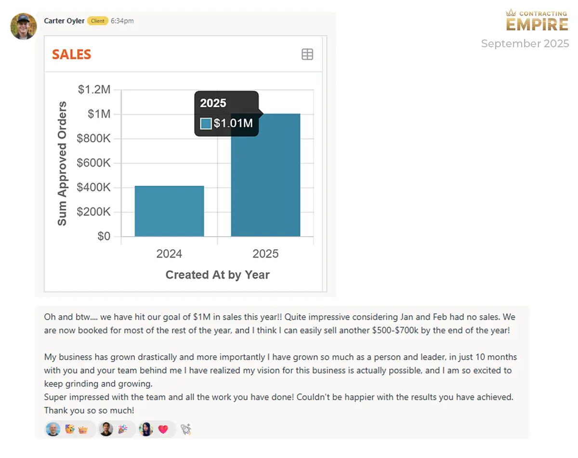The width and height of the screenshot is (578, 458).
Task: Open the table view icon beside SALES
Action: click(307, 54)
